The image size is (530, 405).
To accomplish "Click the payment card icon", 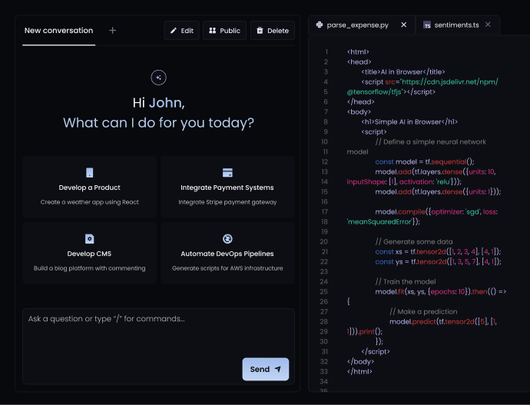I will coord(227,173).
